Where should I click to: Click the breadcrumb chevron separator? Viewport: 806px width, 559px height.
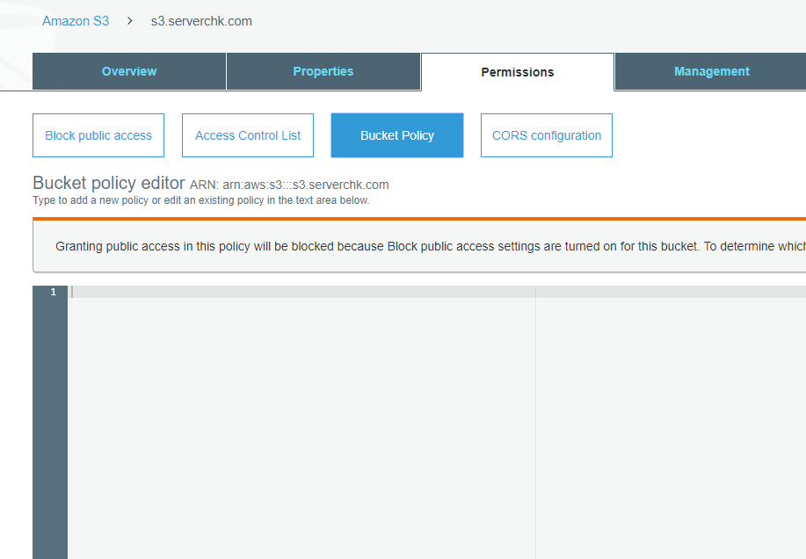pyautogui.click(x=130, y=21)
